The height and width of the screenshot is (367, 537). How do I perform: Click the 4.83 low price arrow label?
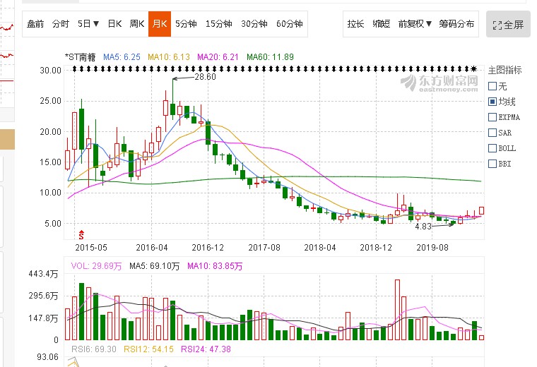423,227
